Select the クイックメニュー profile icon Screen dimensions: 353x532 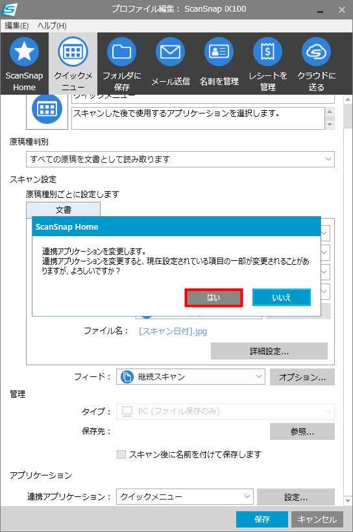point(73,51)
